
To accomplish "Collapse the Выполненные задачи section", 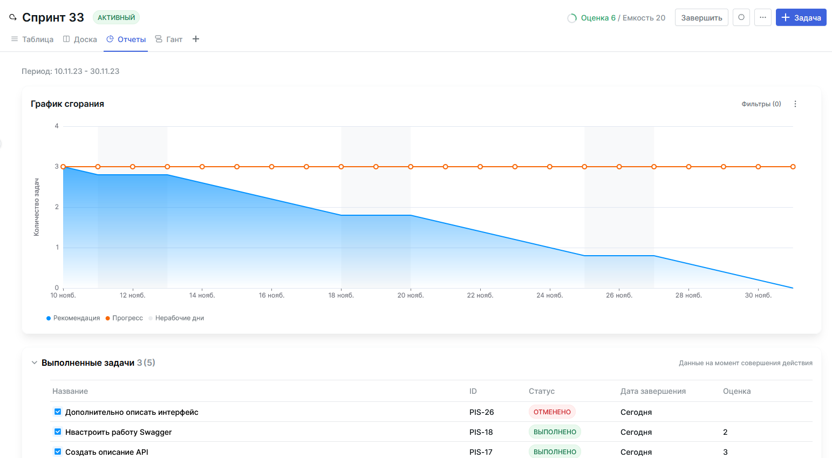I will 34,363.
